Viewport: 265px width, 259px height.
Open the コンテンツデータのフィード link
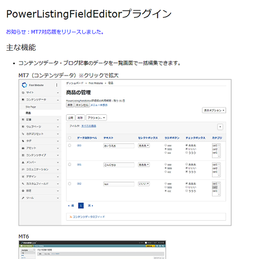click(x=89, y=217)
